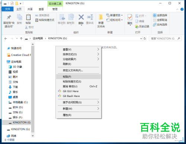Open the address bar history dropdown
The image size is (186, 144).
pyautogui.click(x=141, y=38)
